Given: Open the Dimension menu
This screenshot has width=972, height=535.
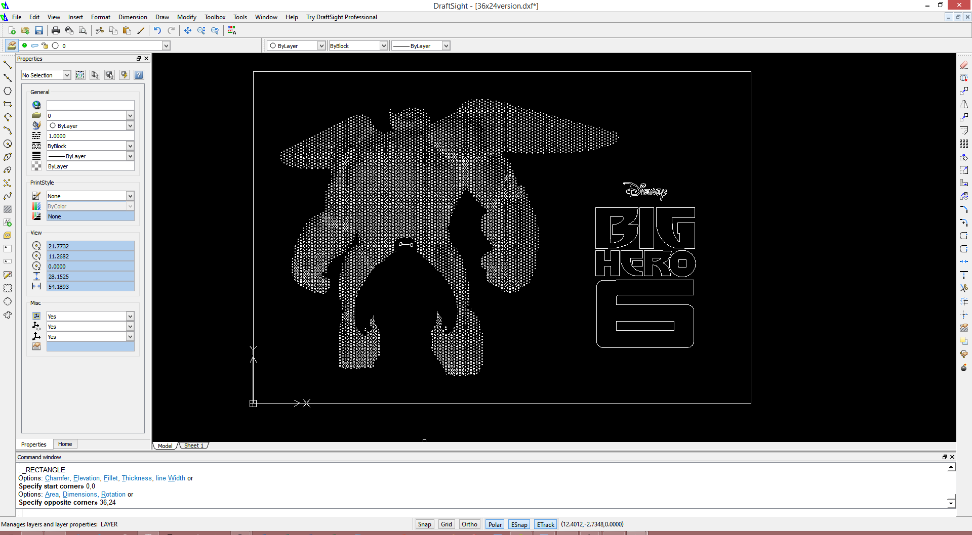Looking at the screenshot, I should tap(132, 17).
